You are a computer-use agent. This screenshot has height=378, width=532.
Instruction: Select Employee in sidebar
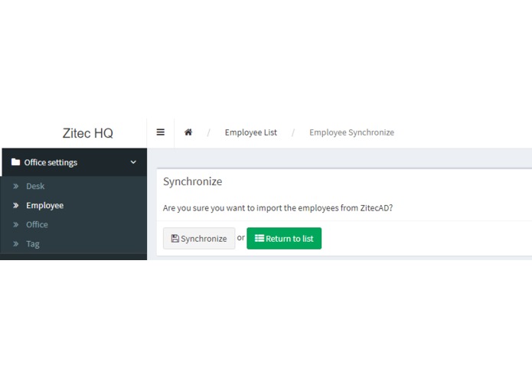coord(45,205)
